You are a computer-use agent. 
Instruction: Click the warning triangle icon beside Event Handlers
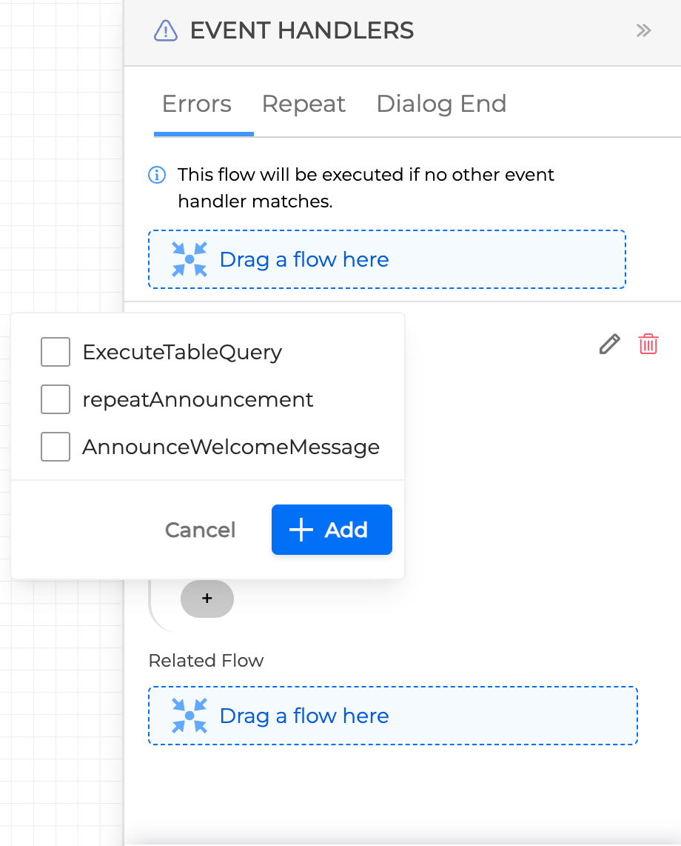[165, 30]
